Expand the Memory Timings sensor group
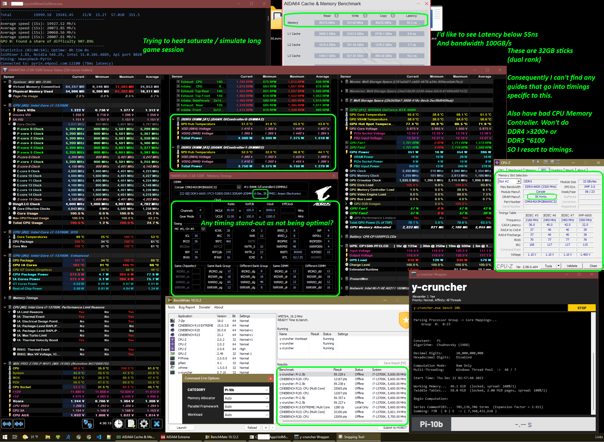 [5, 298]
